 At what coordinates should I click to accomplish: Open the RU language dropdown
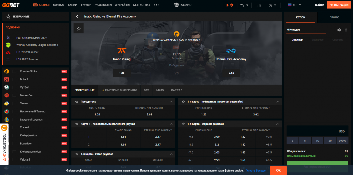[x=294, y=5]
